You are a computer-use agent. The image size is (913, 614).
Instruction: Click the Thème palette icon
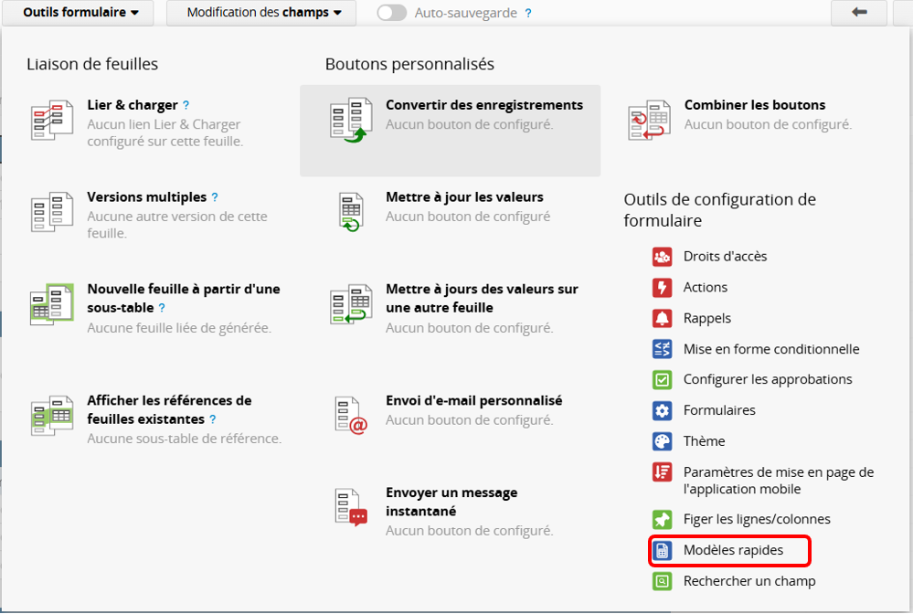[x=663, y=441]
